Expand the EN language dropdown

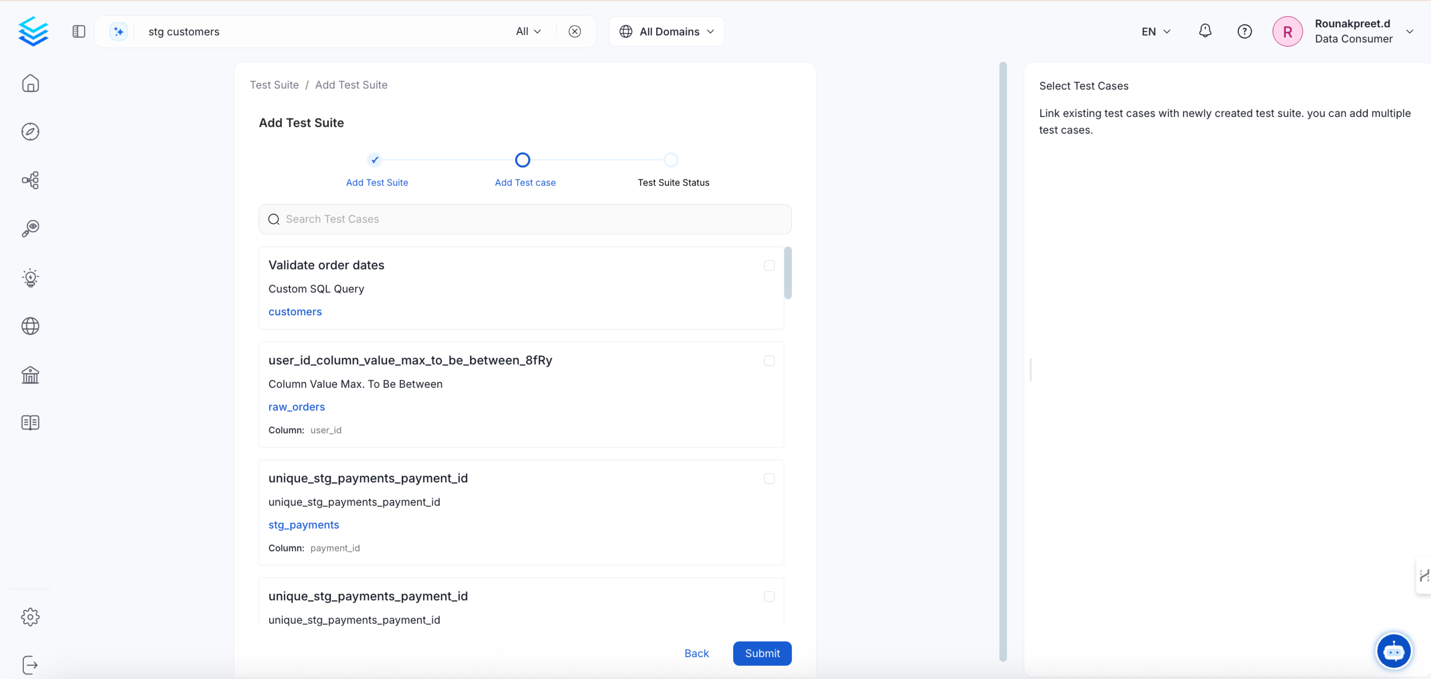coord(1155,31)
